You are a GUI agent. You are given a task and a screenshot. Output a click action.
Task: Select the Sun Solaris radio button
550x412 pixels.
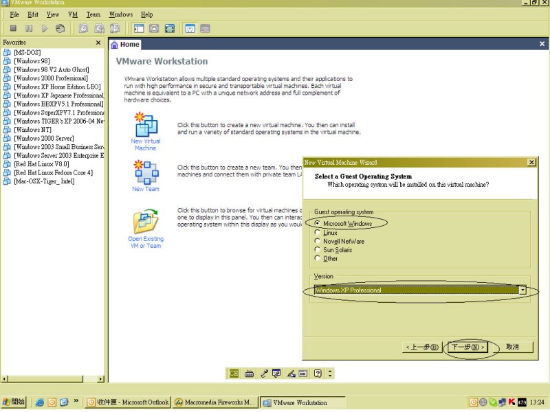pos(318,249)
